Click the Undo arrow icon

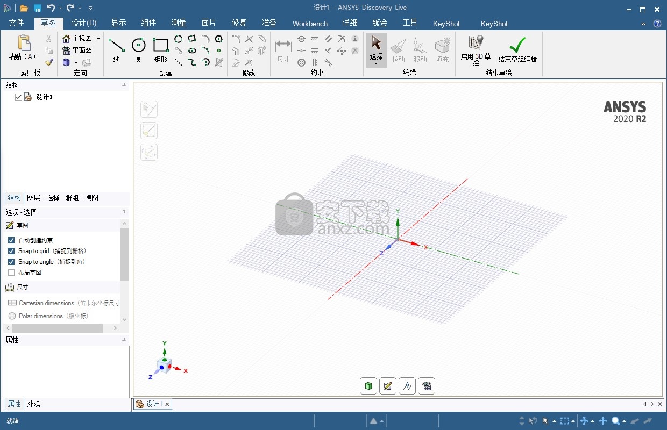coord(51,8)
